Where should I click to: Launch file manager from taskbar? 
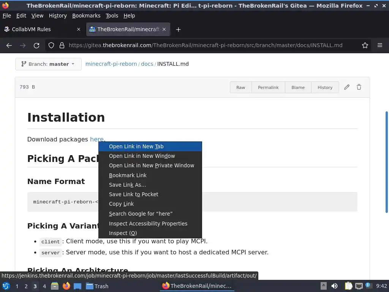55,286
